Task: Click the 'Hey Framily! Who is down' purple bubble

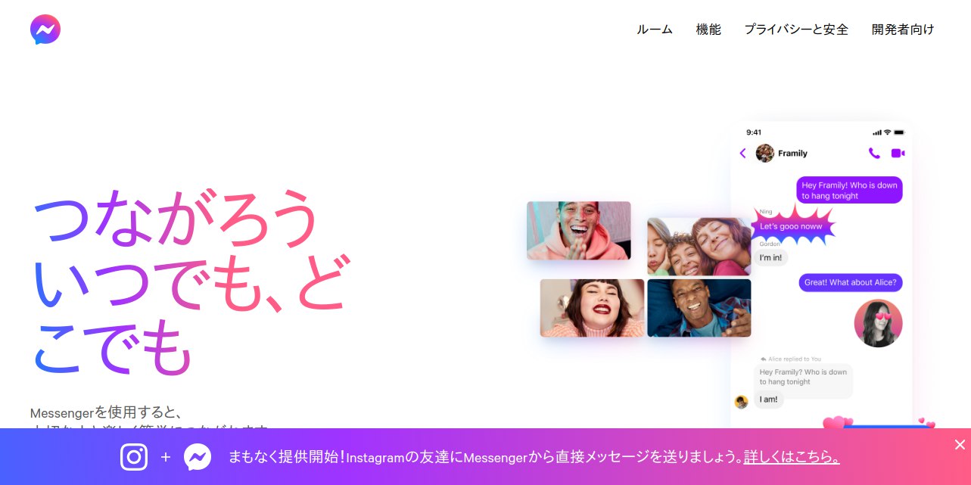Action: pos(849,190)
